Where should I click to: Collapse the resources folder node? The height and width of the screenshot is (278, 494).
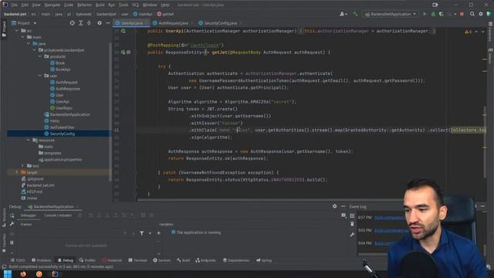click(x=29, y=140)
